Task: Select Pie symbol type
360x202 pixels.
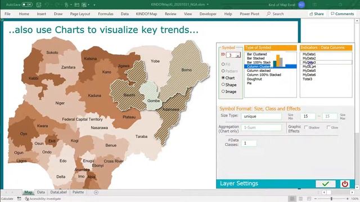Action: pos(249,83)
